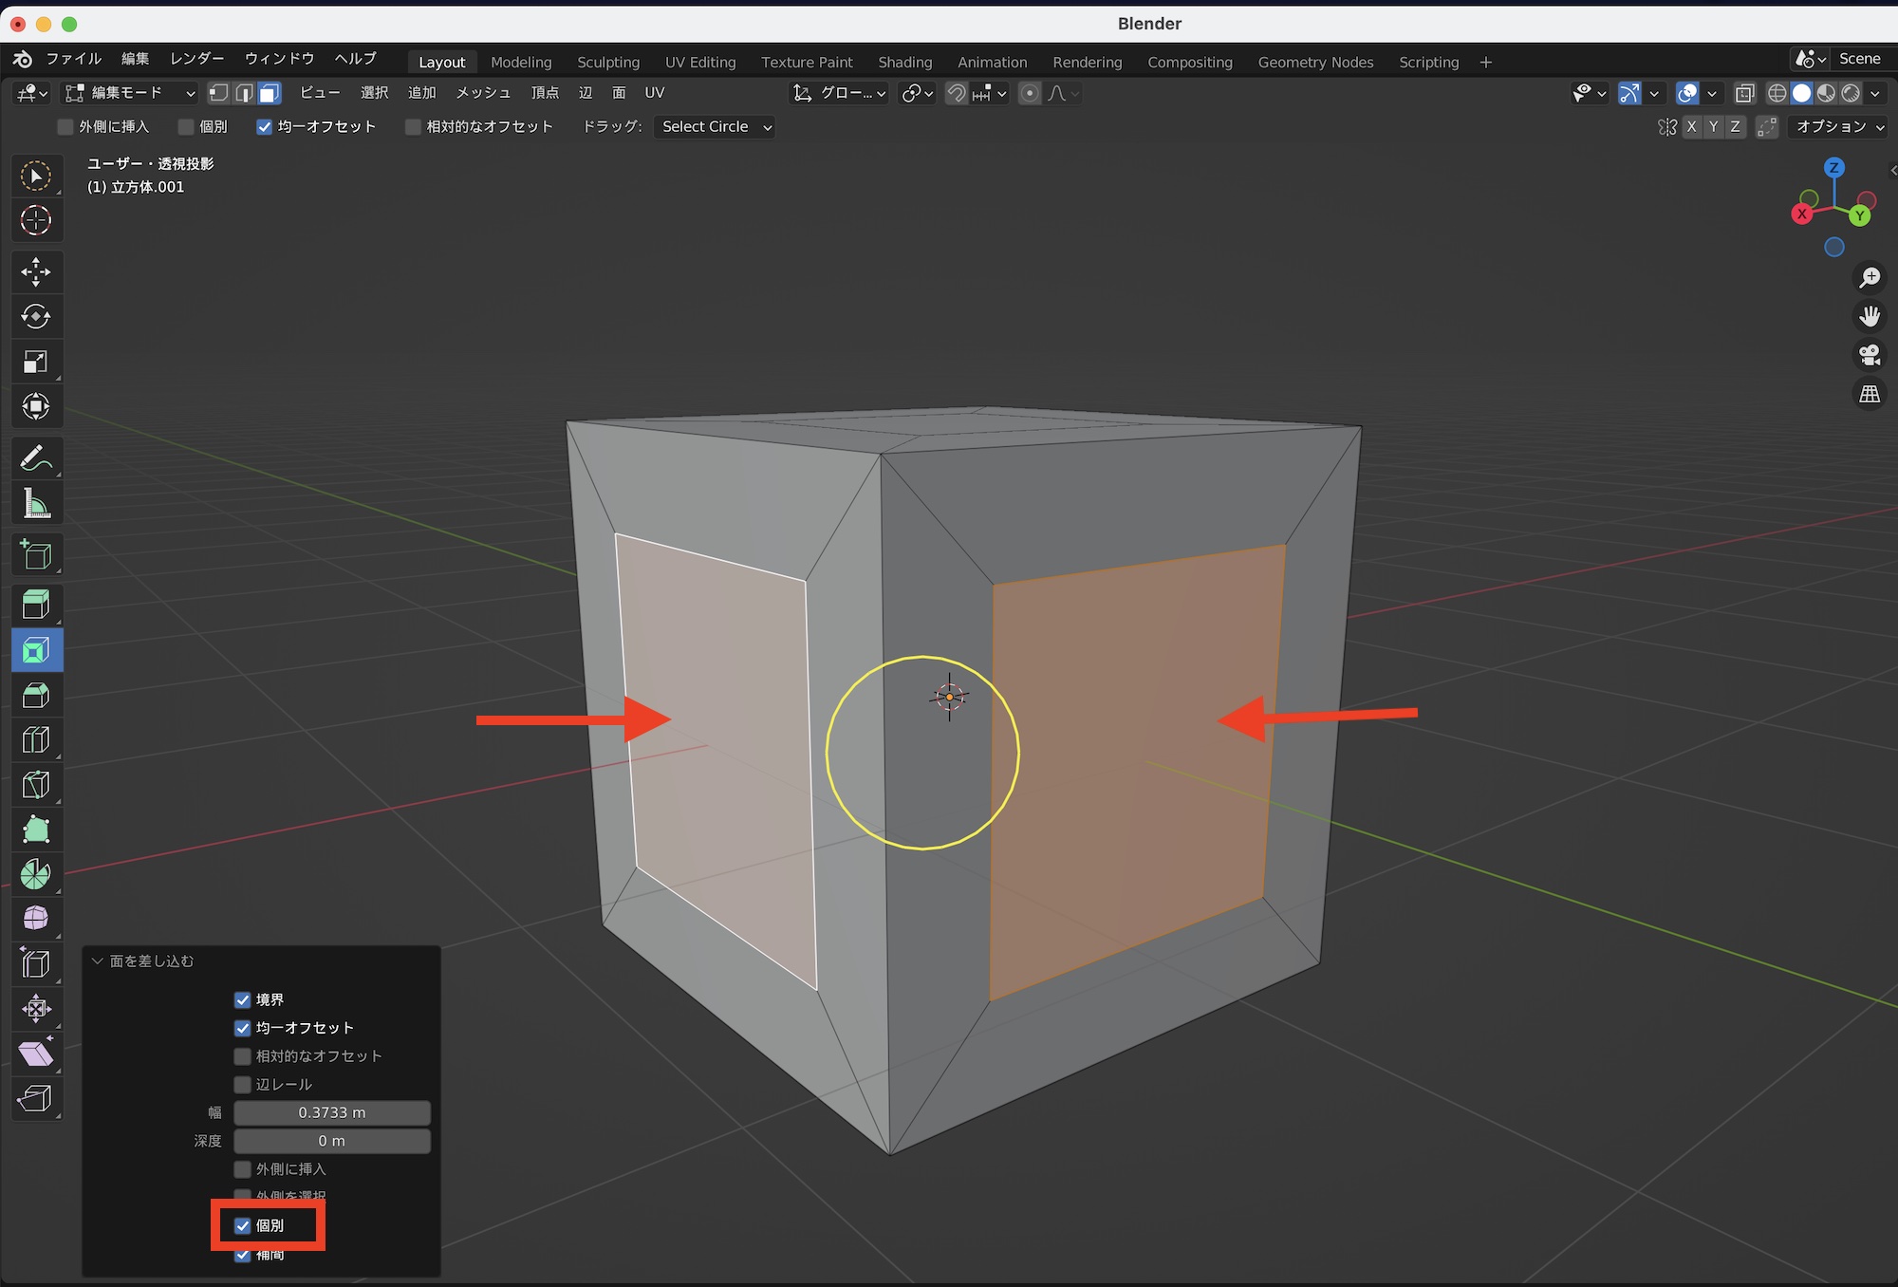Image resolution: width=1898 pixels, height=1287 pixels.
Task: Select the Rotate tool
Action: (x=36, y=317)
